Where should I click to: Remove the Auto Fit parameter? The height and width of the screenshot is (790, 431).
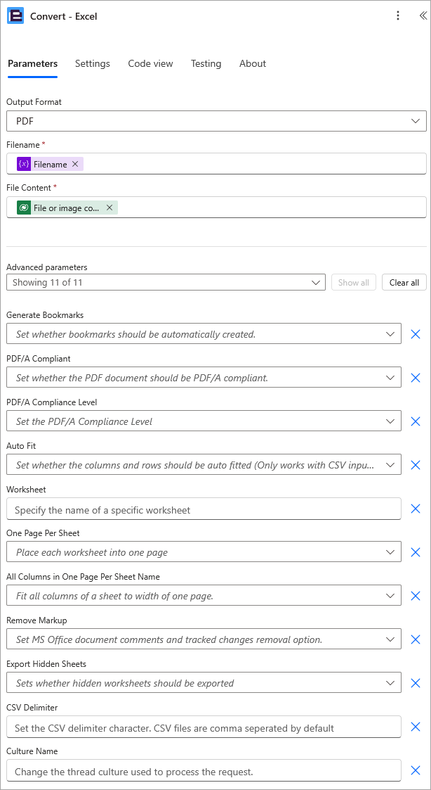(x=416, y=464)
